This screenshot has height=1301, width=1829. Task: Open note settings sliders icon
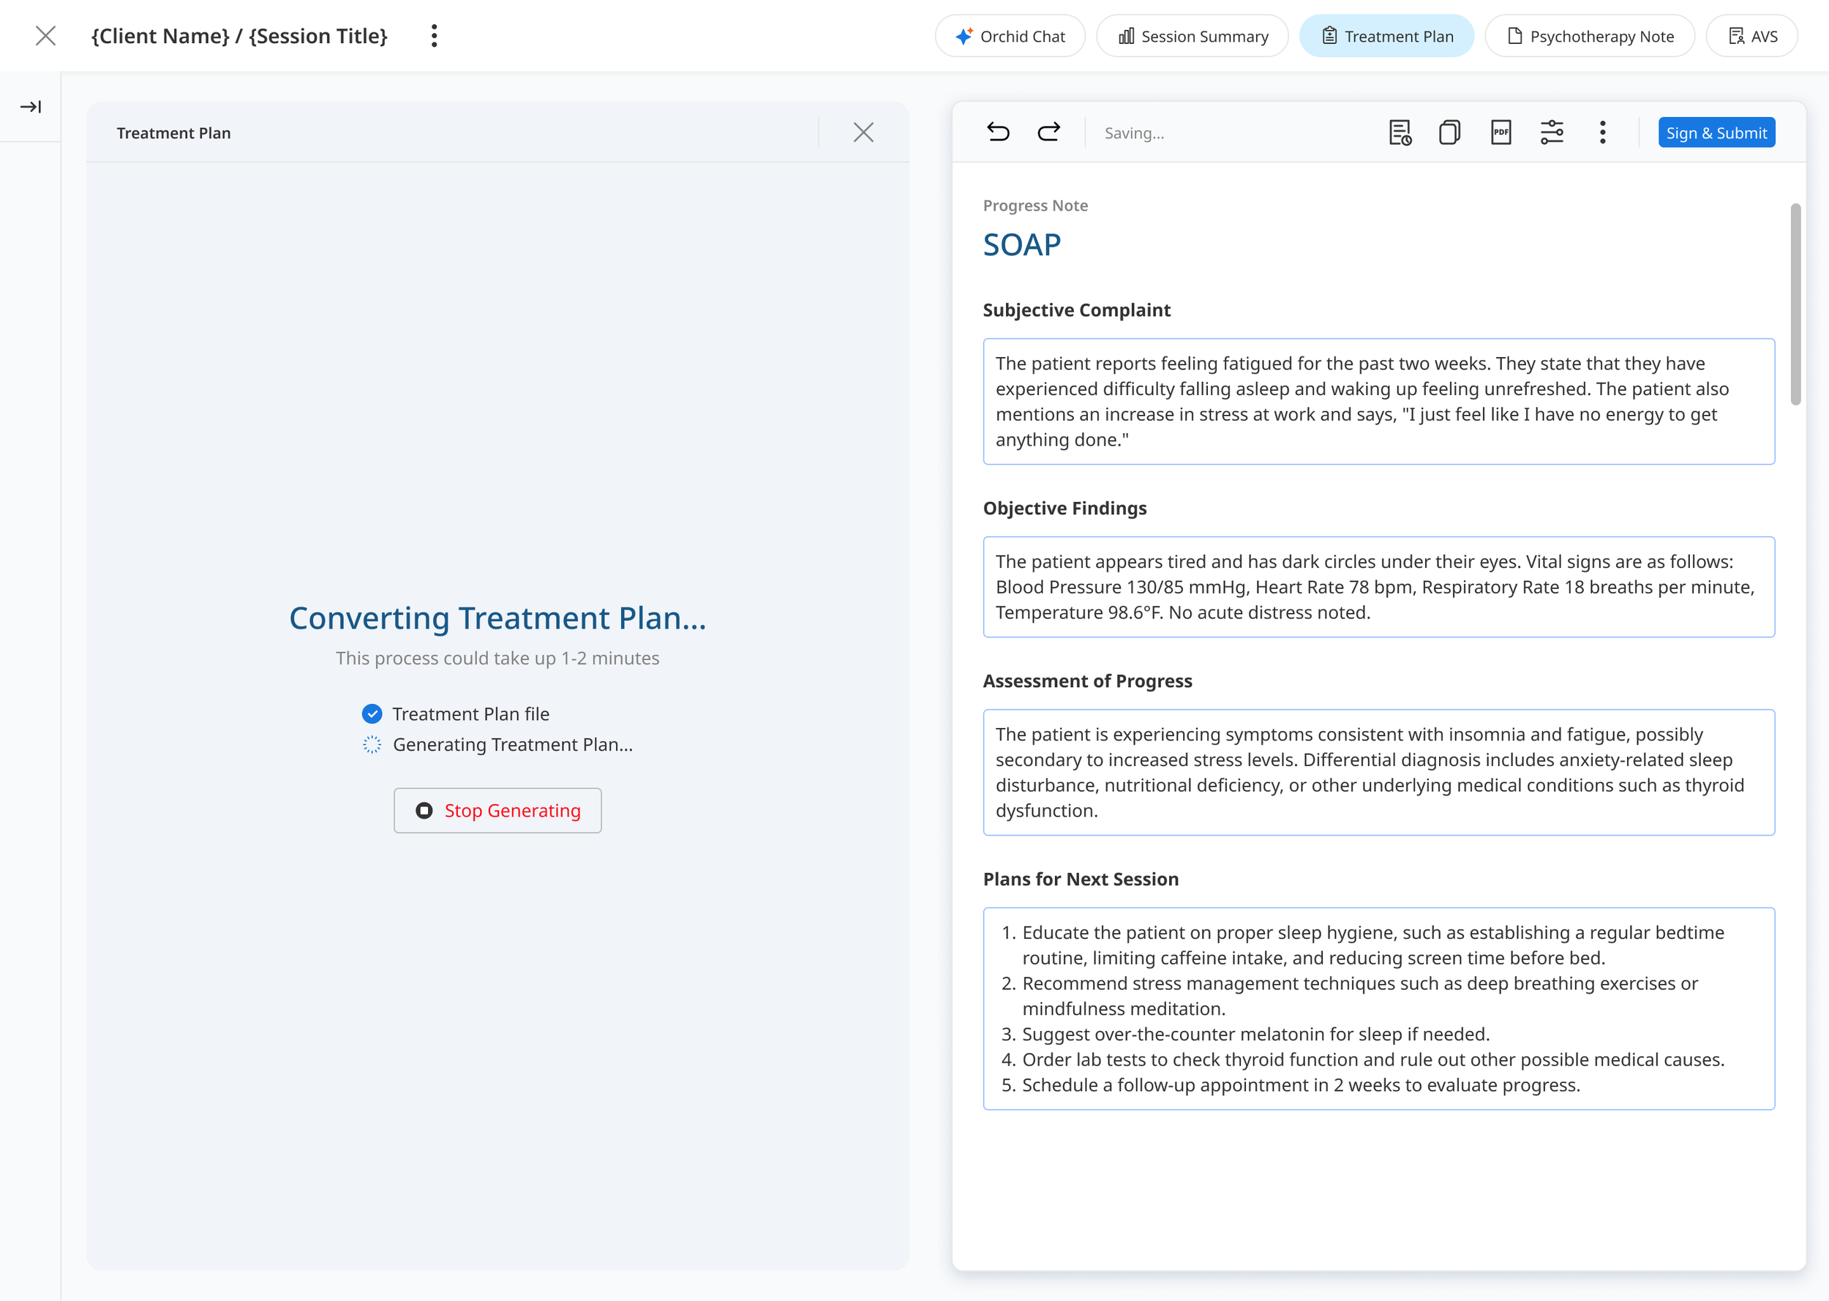(1552, 132)
